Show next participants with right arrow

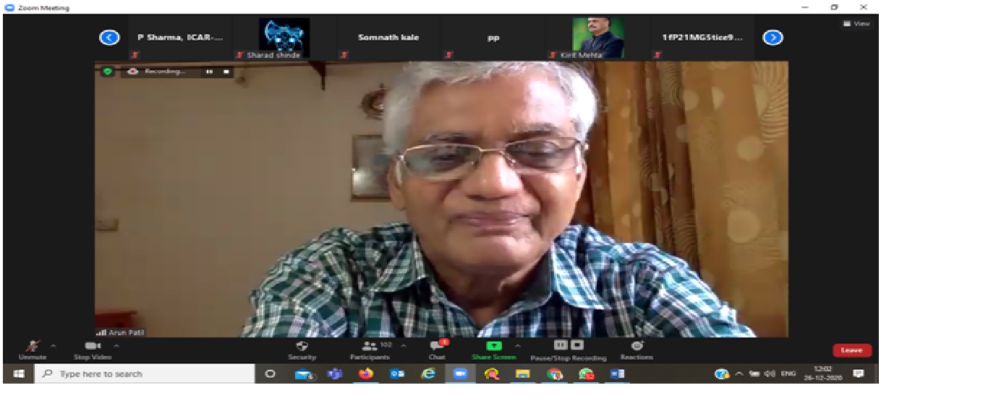tap(773, 38)
